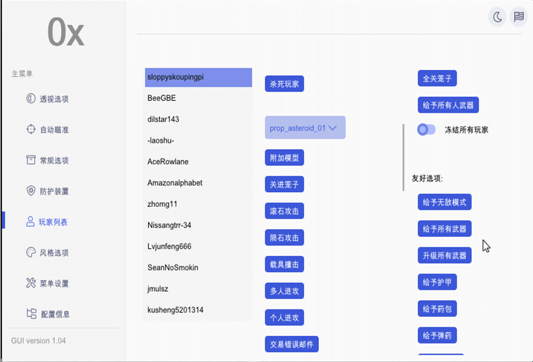Open 配置信息 via its config icon
The height and width of the screenshot is (362, 533).
click(x=32, y=314)
